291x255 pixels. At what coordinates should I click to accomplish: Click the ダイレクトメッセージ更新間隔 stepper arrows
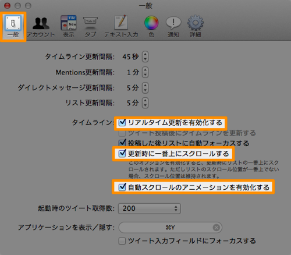(x=145, y=88)
